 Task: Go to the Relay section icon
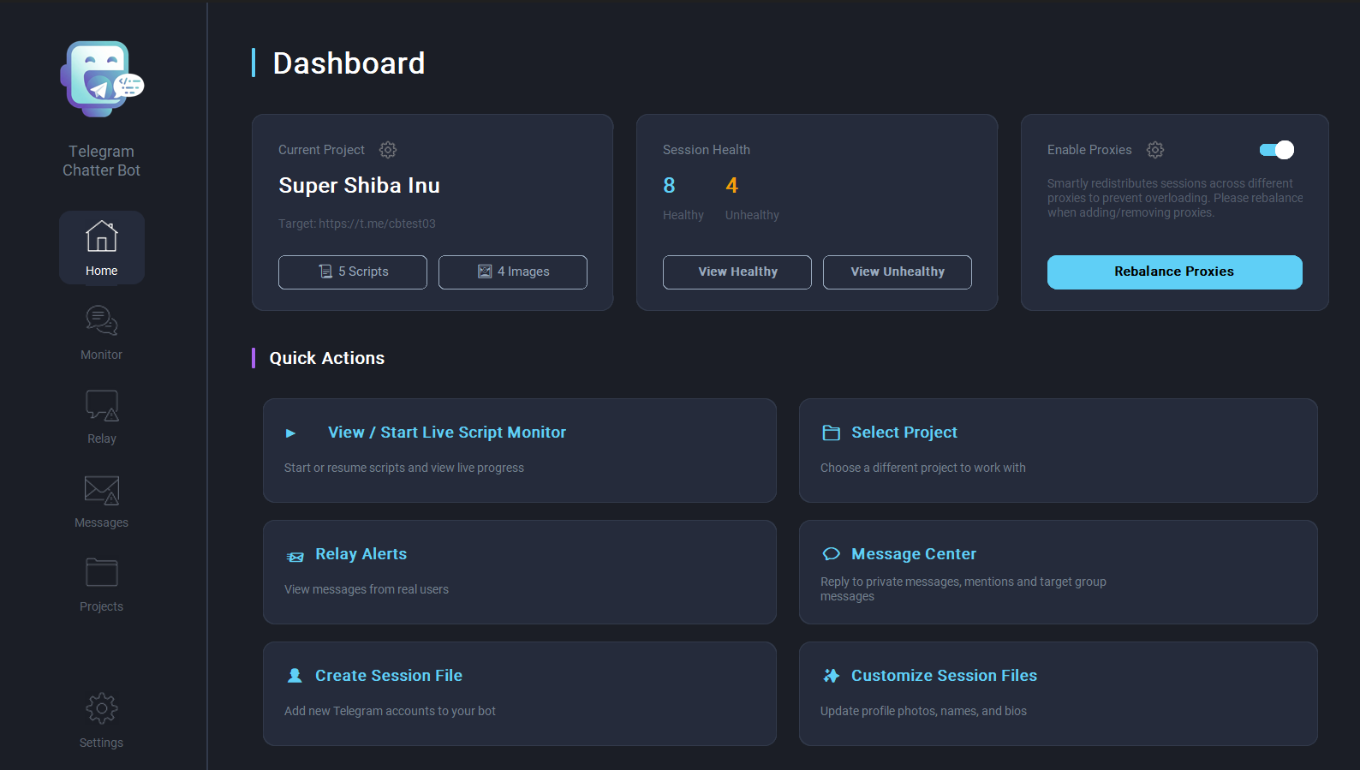[x=101, y=407]
